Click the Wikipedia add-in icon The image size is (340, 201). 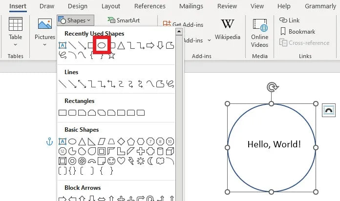click(x=227, y=29)
